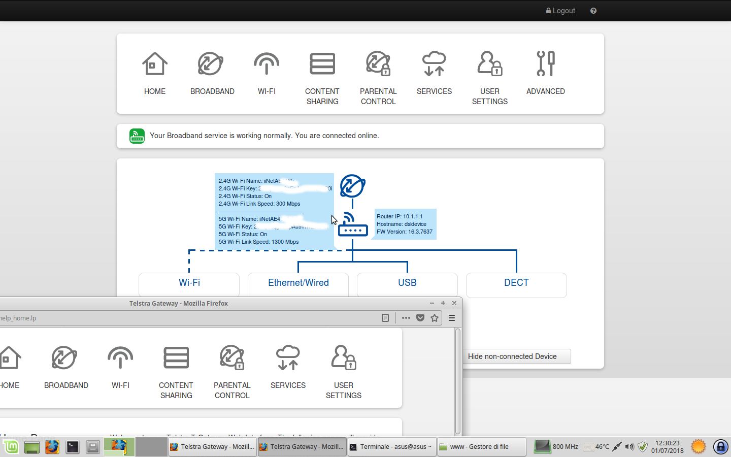Launch Firefox from panel launcher
The height and width of the screenshot is (457, 731).
coord(52,447)
